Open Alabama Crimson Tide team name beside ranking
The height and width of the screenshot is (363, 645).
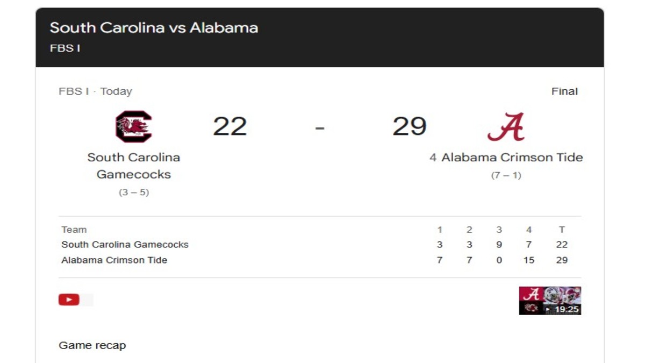coord(512,158)
